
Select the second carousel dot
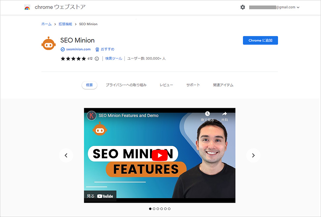(154, 209)
